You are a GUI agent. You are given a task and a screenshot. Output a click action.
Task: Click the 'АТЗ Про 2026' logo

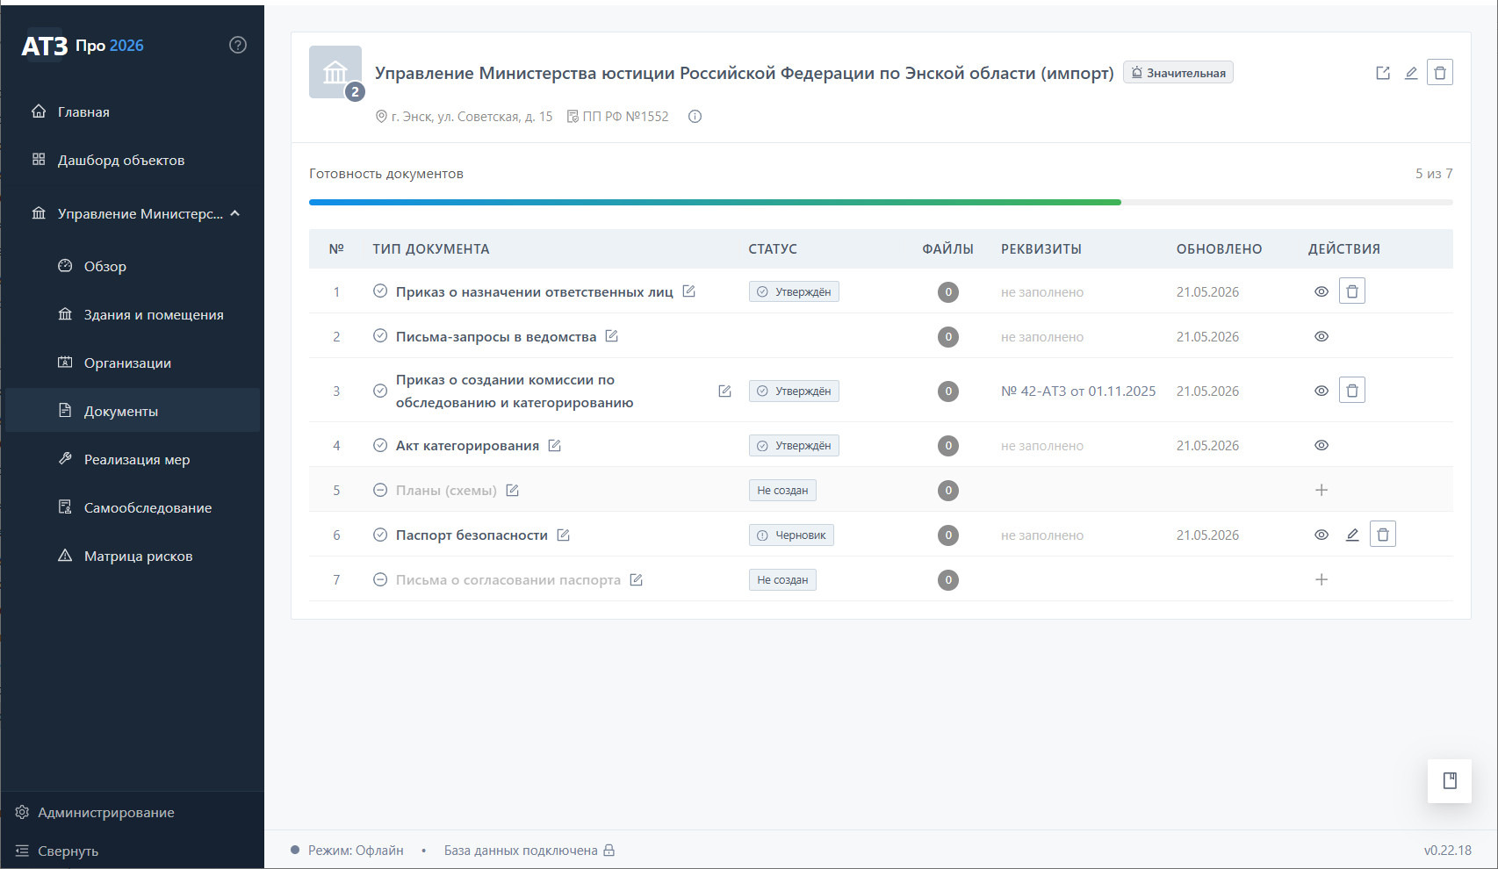83,46
